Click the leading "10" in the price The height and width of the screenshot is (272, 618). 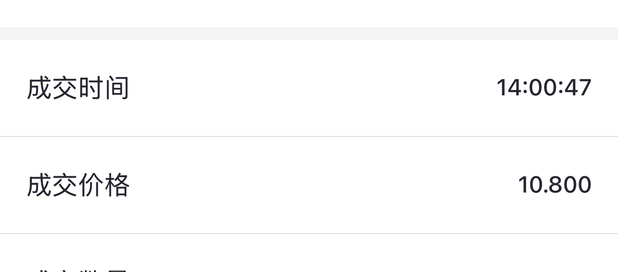coord(529,185)
